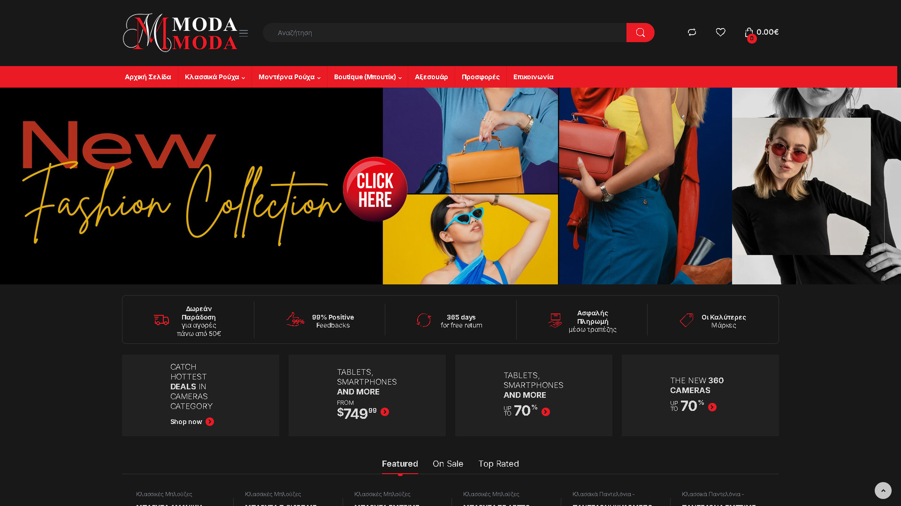Switch to the Top Rated tab

[x=498, y=463]
